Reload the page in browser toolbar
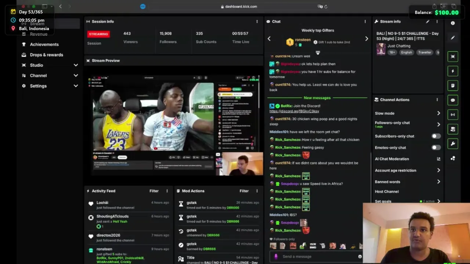This screenshot has height=264, width=470. pos(326,7)
